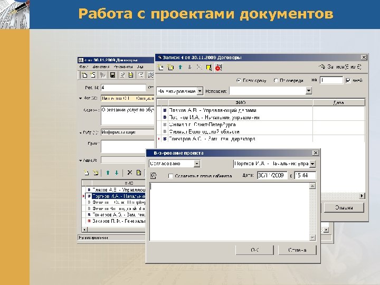The height and width of the screenshot is (285, 380).
Task: Click yellow-page document icon in main window top toolbar
Action: (131, 75)
